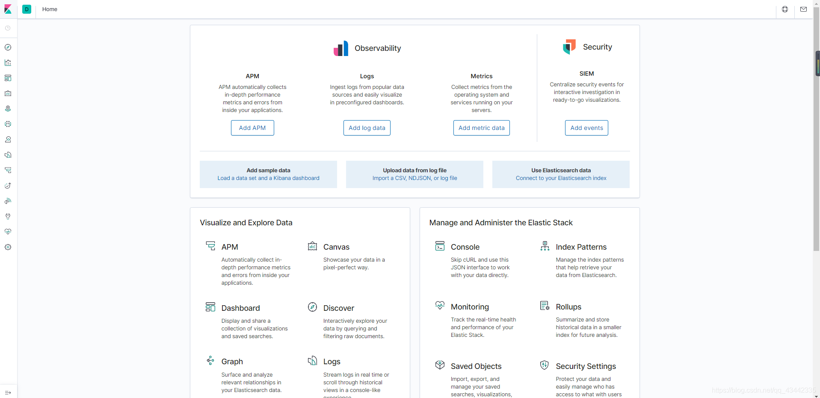
Task: Open Logs from the sidebar
Action: coord(8,155)
